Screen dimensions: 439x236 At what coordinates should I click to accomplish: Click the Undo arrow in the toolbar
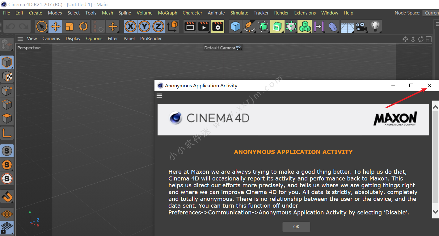click(10, 27)
